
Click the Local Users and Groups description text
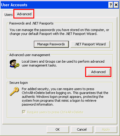click(x=63, y=64)
